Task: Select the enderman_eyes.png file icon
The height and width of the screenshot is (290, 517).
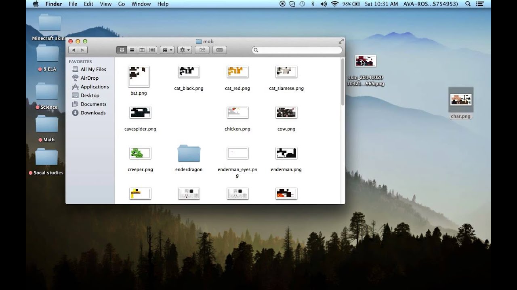Action: tap(237, 153)
